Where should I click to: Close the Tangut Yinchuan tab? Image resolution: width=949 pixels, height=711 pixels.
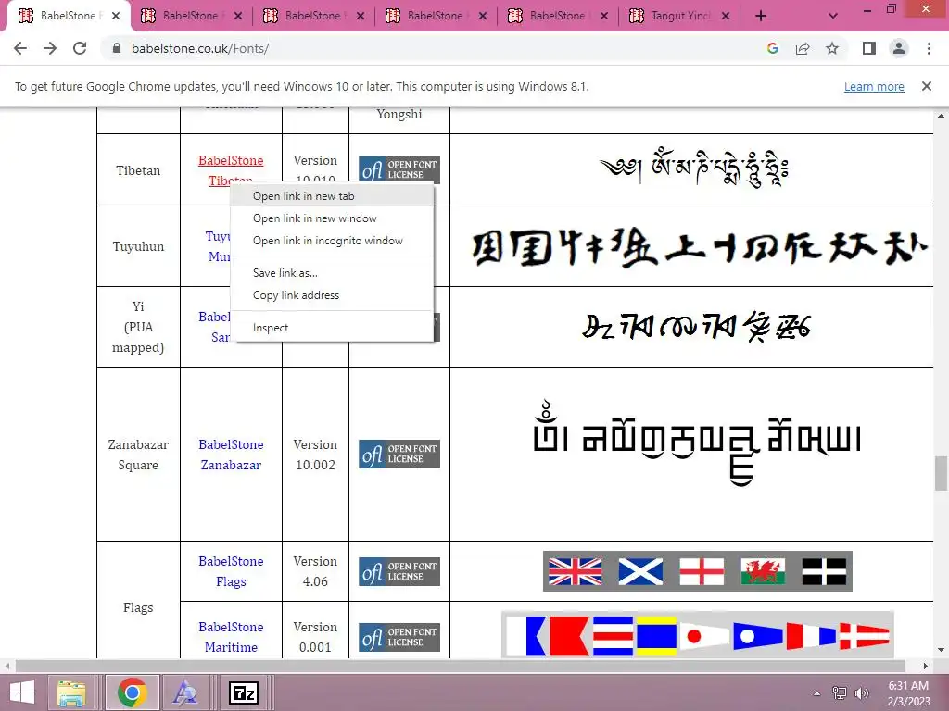coord(726,17)
